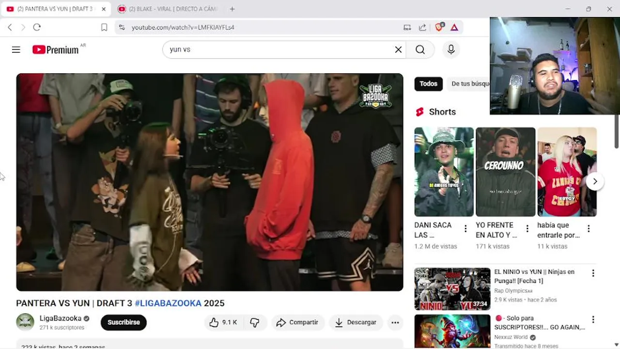Open picture-in-picture icon in address bar
The width and height of the screenshot is (620, 349).
[407, 27]
